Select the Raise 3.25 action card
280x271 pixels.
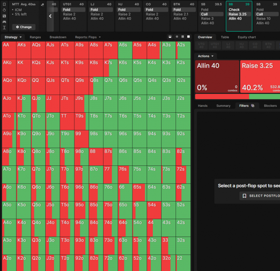[260, 76]
